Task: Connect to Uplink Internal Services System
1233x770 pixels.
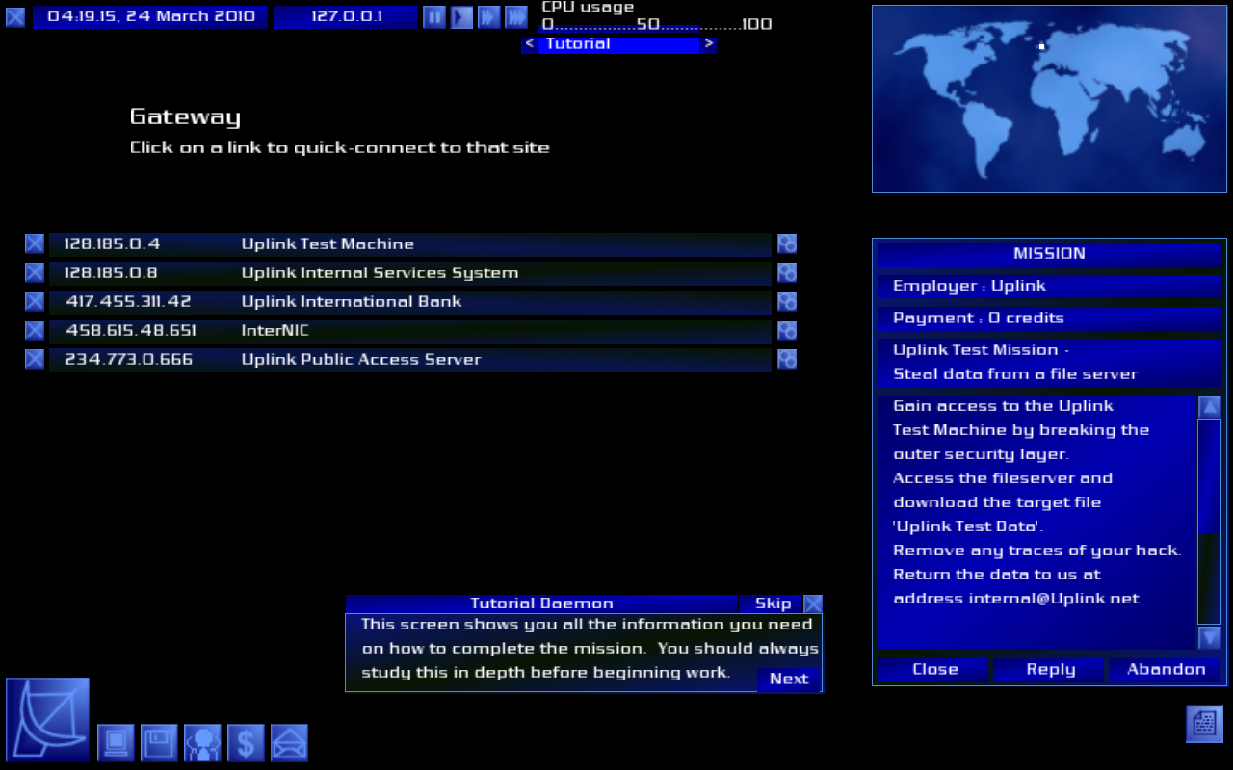Action: pyautogui.click(x=410, y=273)
